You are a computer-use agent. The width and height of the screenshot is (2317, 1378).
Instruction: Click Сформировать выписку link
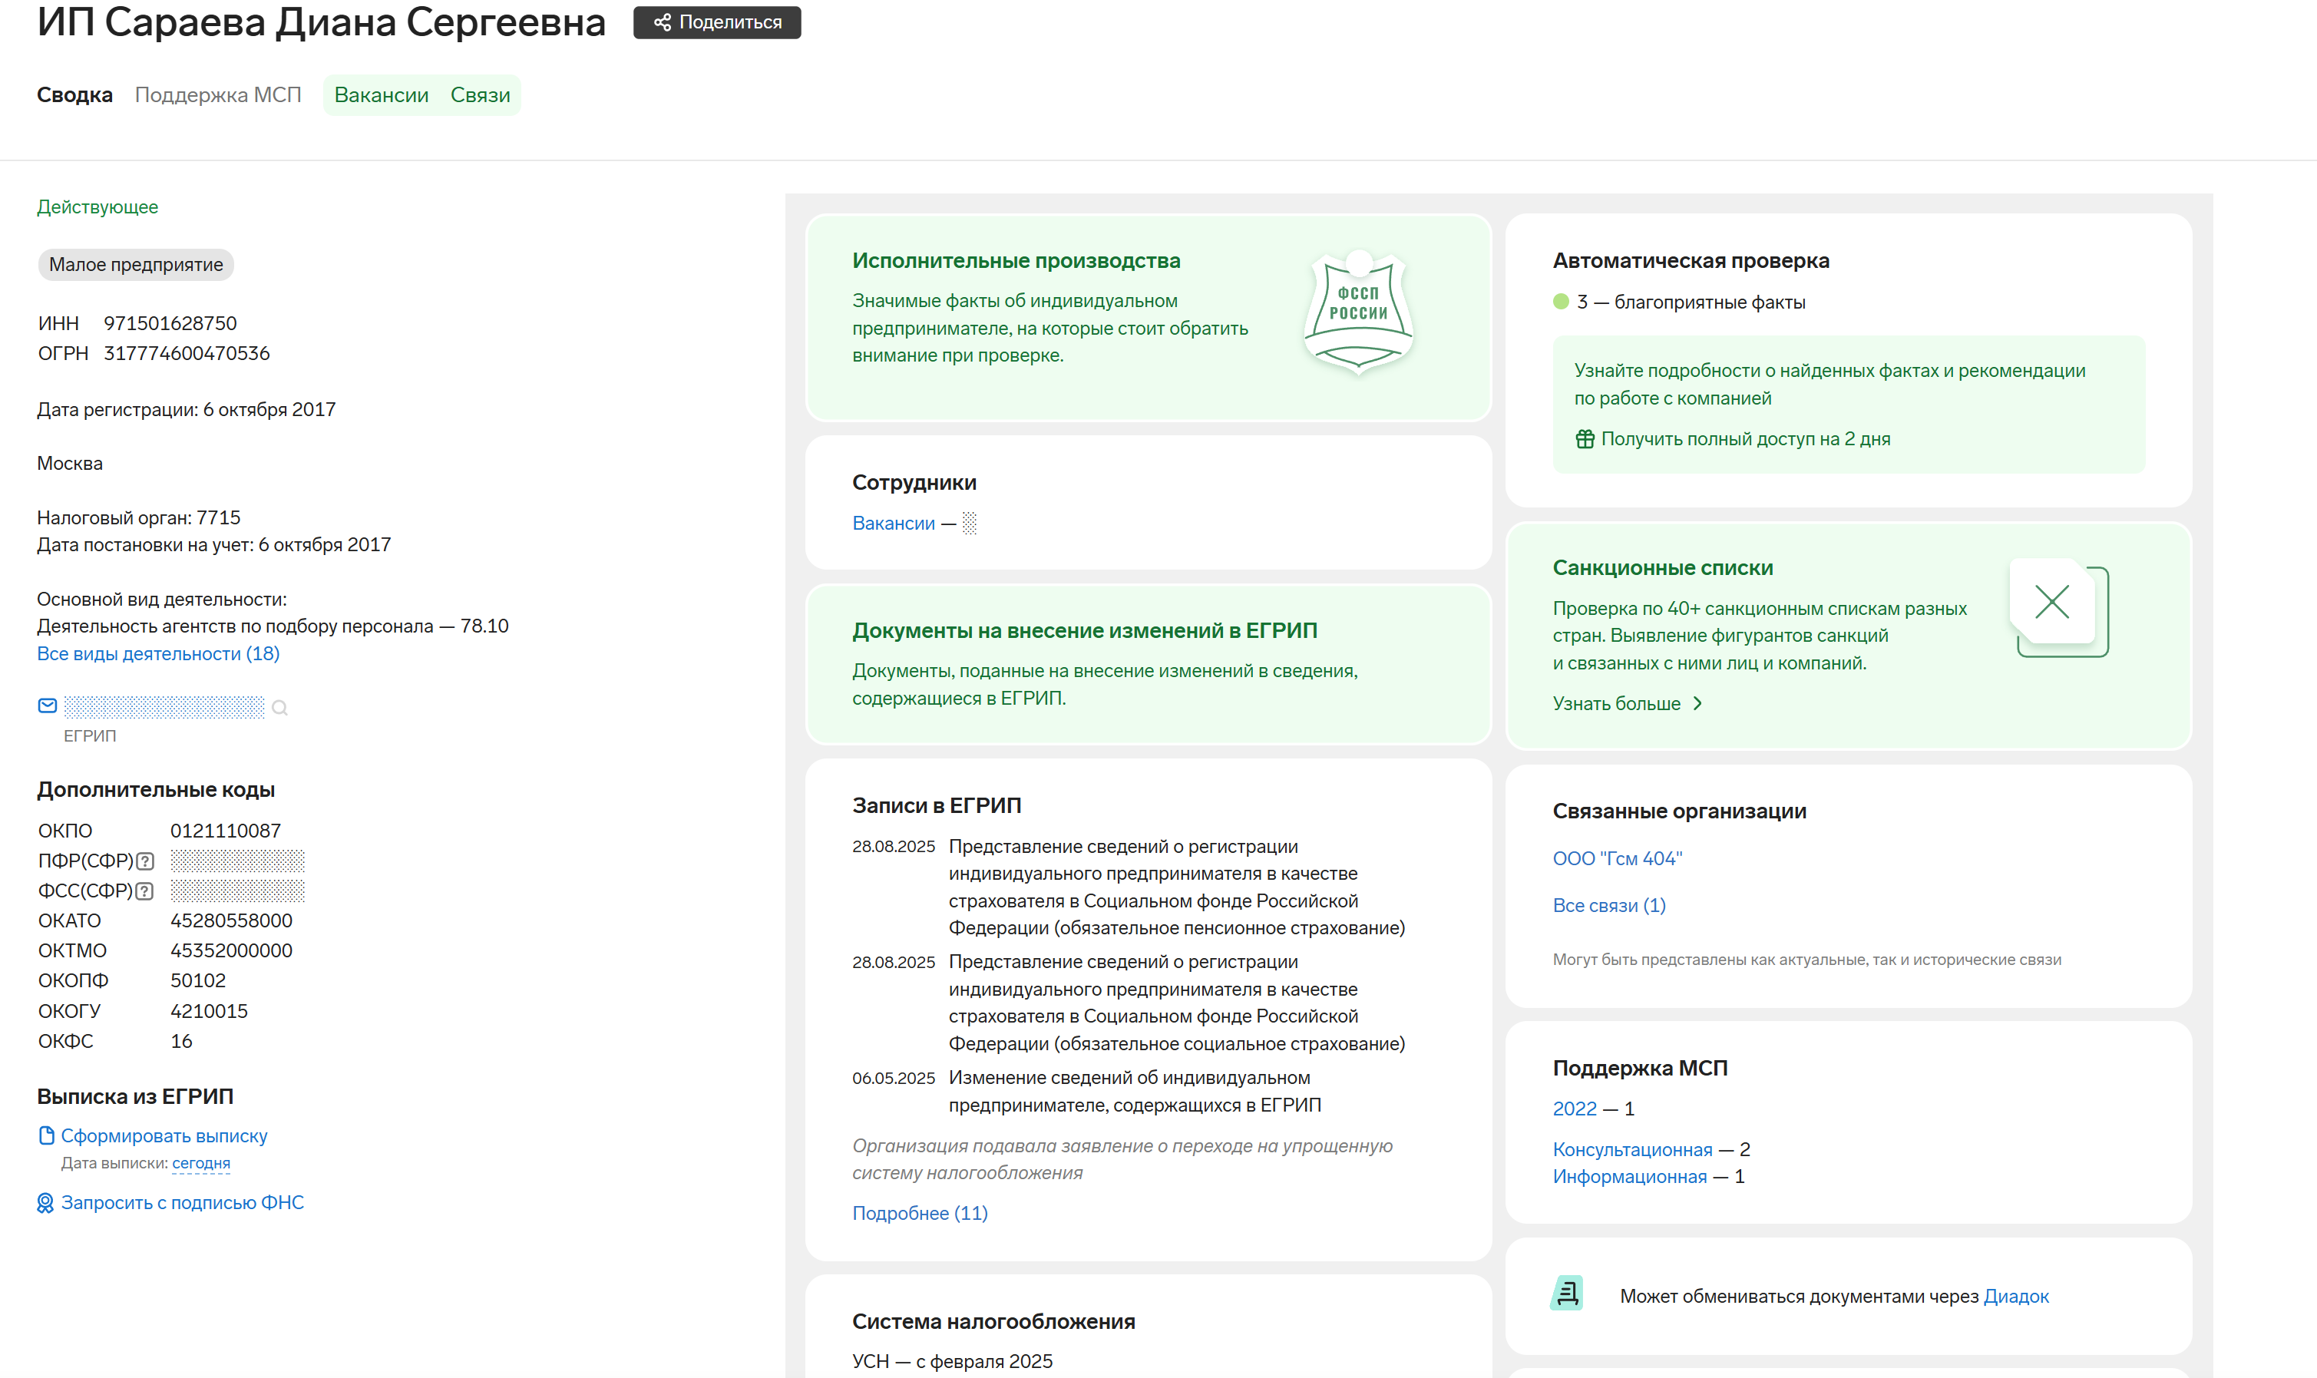[x=164, y=1135]
